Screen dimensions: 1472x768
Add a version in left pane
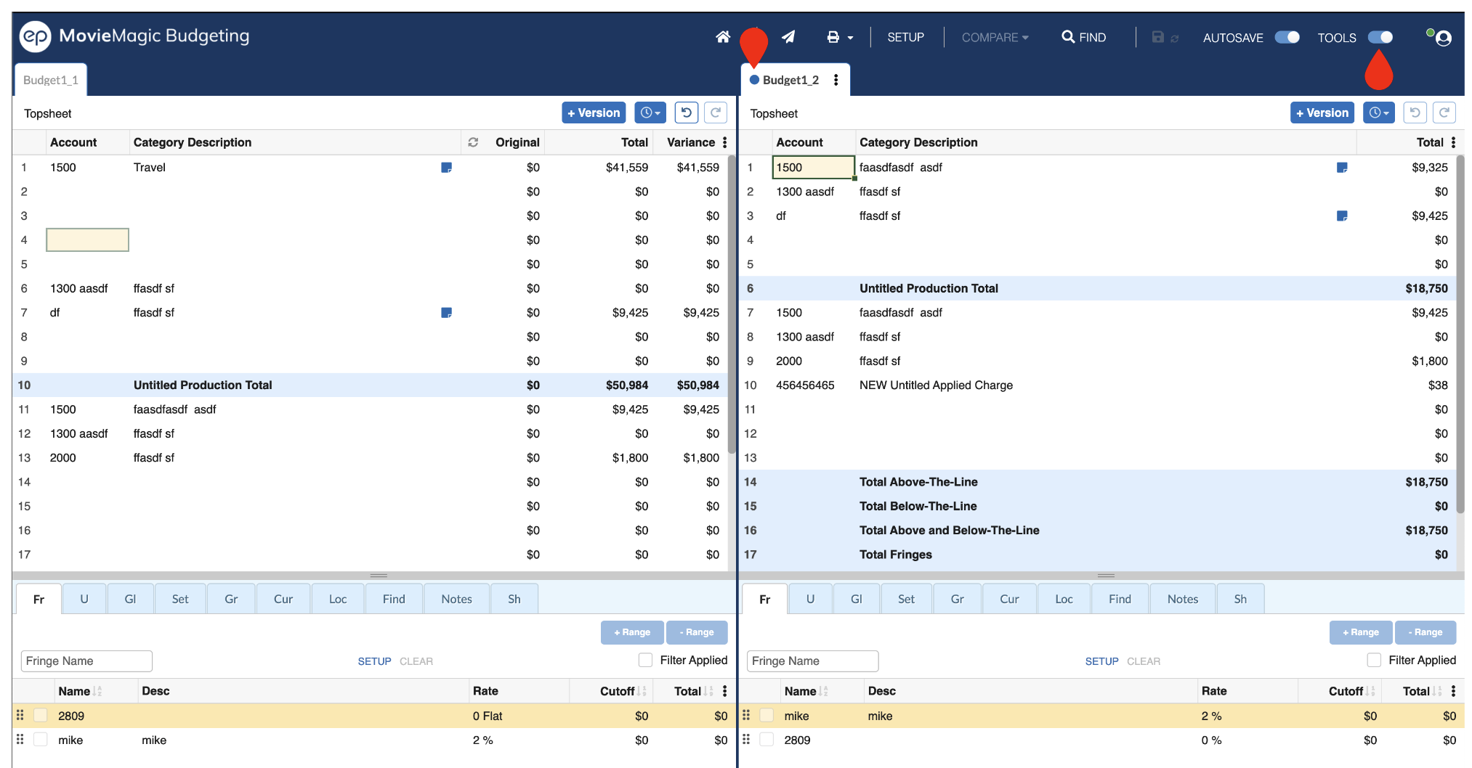(x=594, y=113)
